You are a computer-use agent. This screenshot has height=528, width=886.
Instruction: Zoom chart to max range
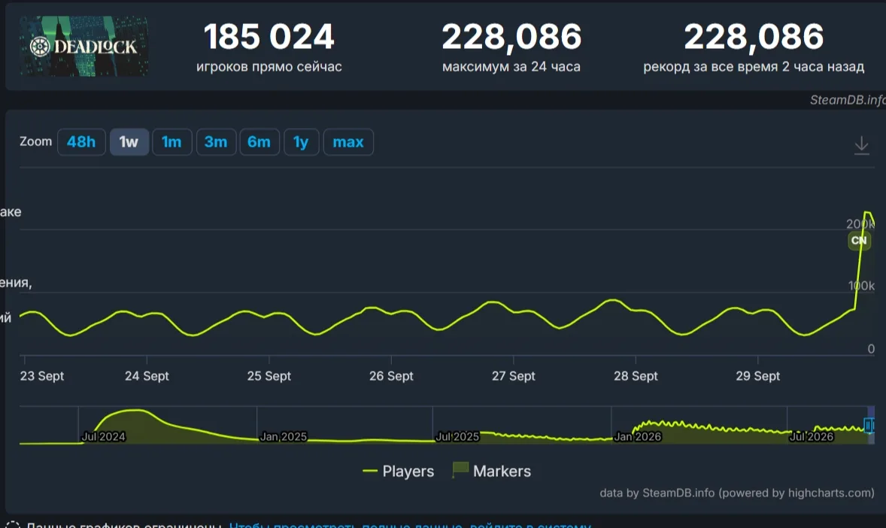[348, 142]
